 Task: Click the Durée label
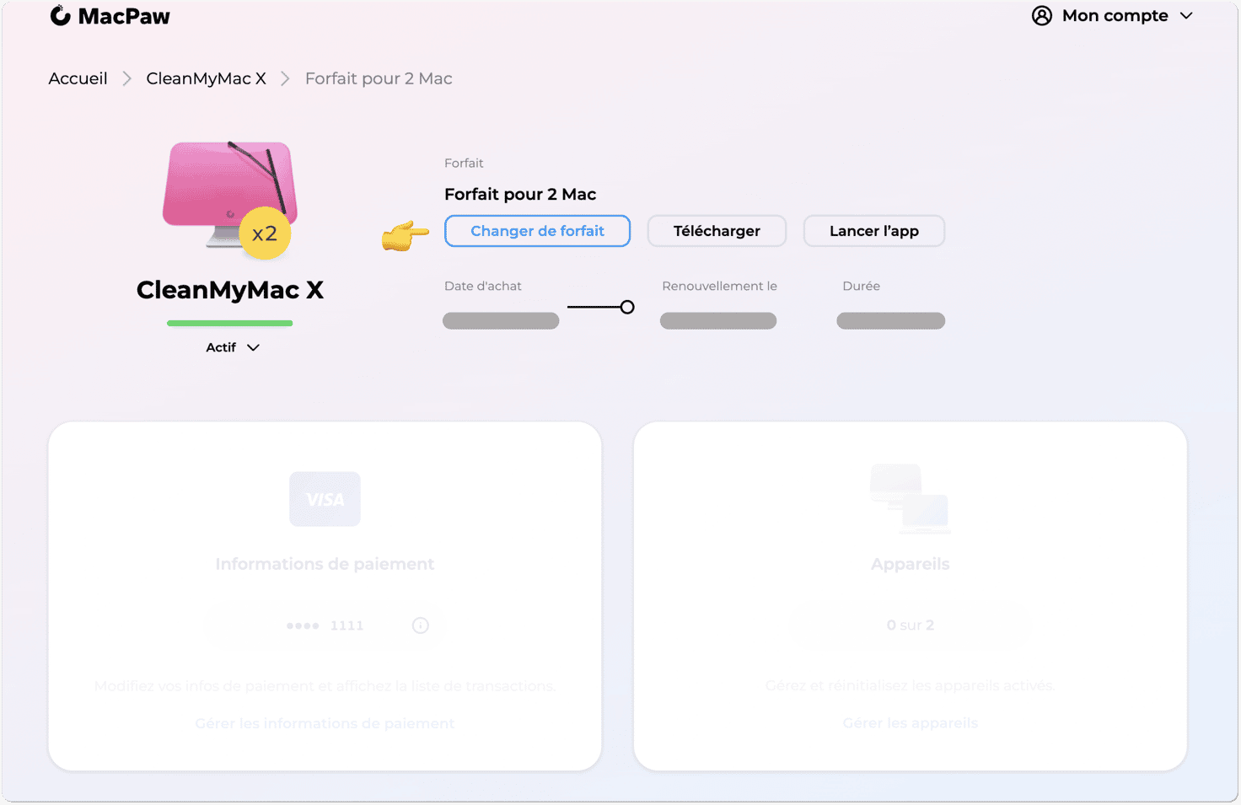tap(861, 287)
